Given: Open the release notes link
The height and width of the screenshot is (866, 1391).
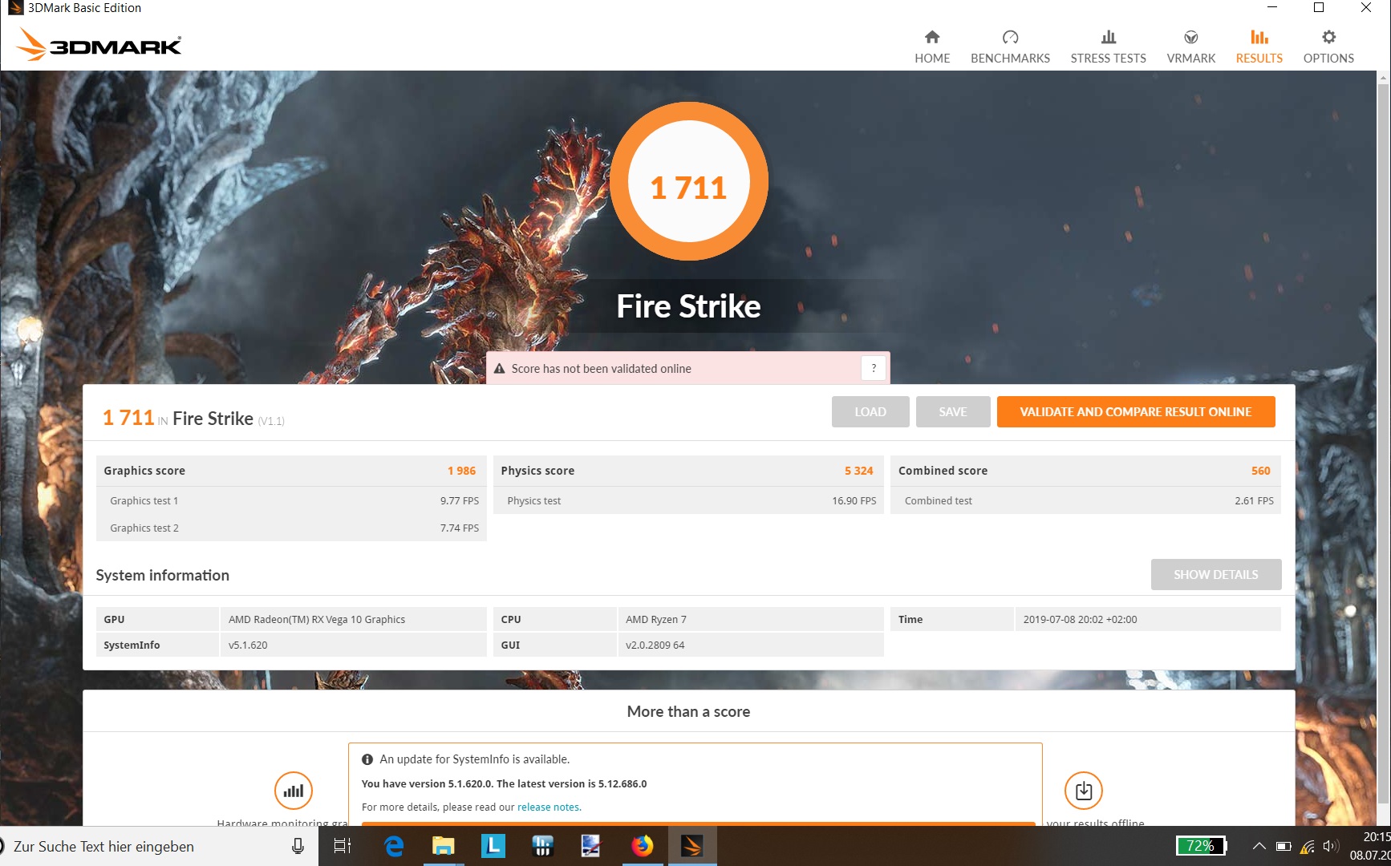Looking at the screenshot, I should pyautogui.click(x=549, y=807).
